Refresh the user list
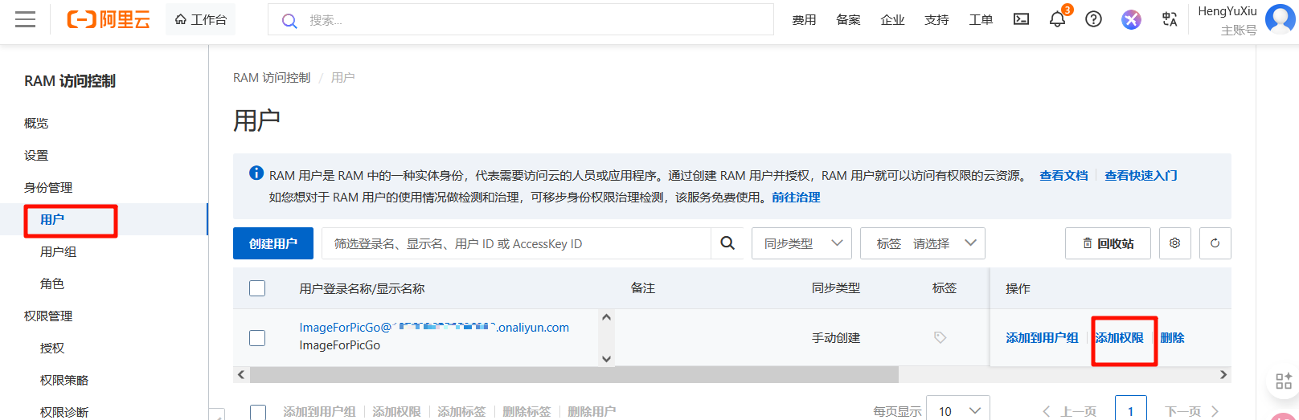 tap(1215, 243)
